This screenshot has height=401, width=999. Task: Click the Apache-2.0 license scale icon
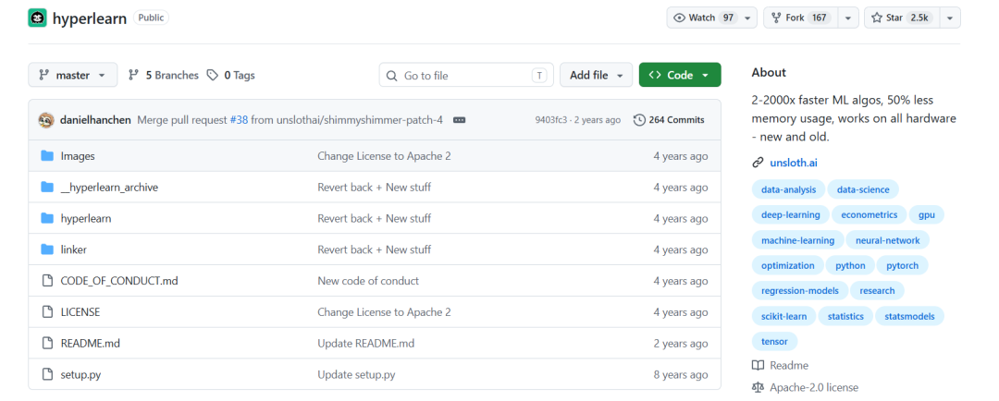758,387
